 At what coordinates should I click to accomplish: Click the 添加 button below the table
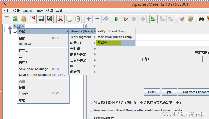coord(169,92)
